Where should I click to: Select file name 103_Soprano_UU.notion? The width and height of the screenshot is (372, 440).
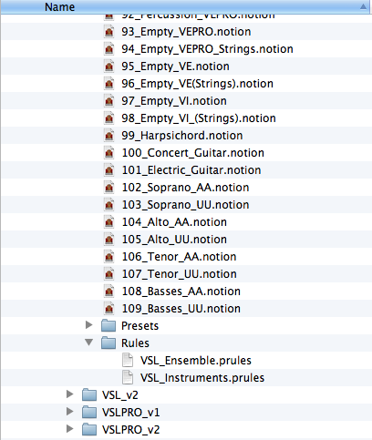point(185,205)
